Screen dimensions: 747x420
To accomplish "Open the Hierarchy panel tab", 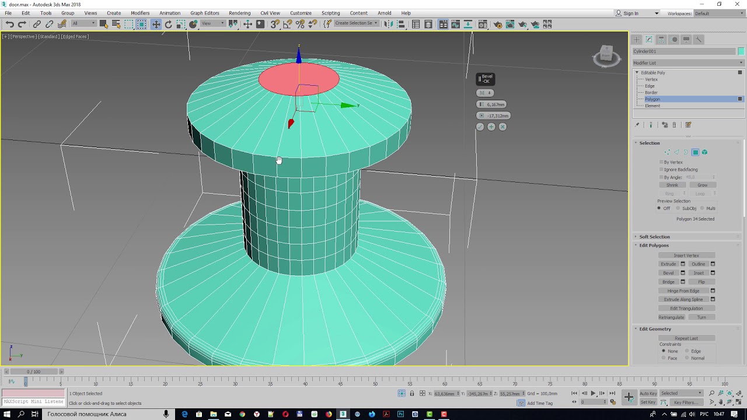I will pyautogui.click(x=661, y=39).
